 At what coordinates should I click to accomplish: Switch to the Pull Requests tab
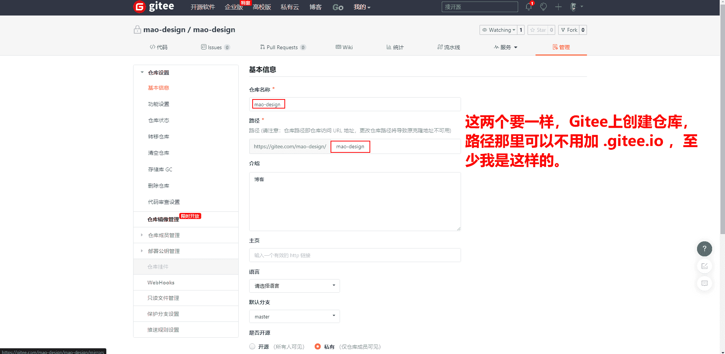[x=282, y=47]
